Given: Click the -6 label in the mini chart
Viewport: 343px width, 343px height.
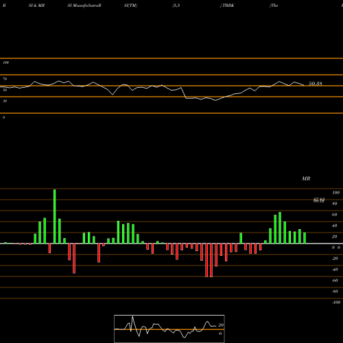Looking at the screenshot, I should (220, 333).
